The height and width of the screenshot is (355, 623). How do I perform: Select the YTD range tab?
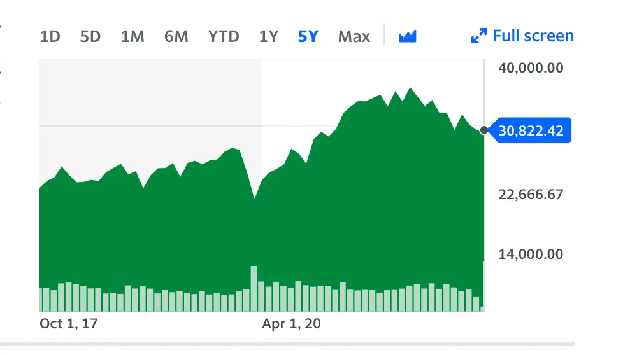pos(224,36)
